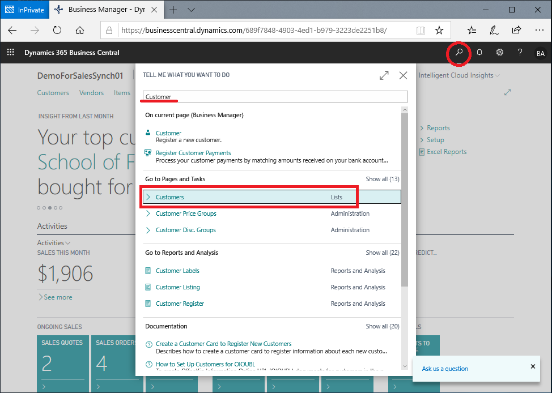
Task: Open the Customer Register report
Action: coord(180,304)
